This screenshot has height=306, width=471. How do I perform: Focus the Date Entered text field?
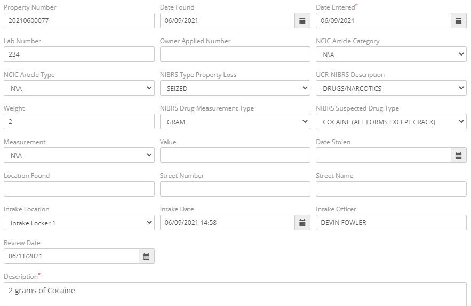pos(384,21)
